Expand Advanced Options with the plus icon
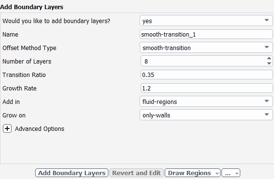This screenshot has width=274, height=179. 7,128
